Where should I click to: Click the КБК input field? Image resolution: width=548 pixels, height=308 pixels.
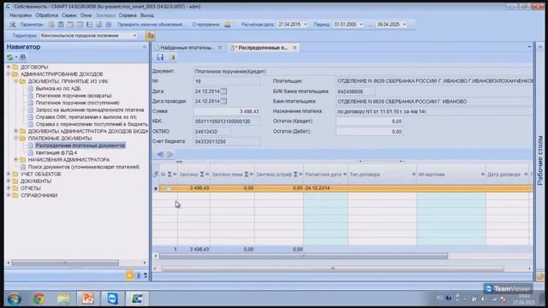[226, 121]
